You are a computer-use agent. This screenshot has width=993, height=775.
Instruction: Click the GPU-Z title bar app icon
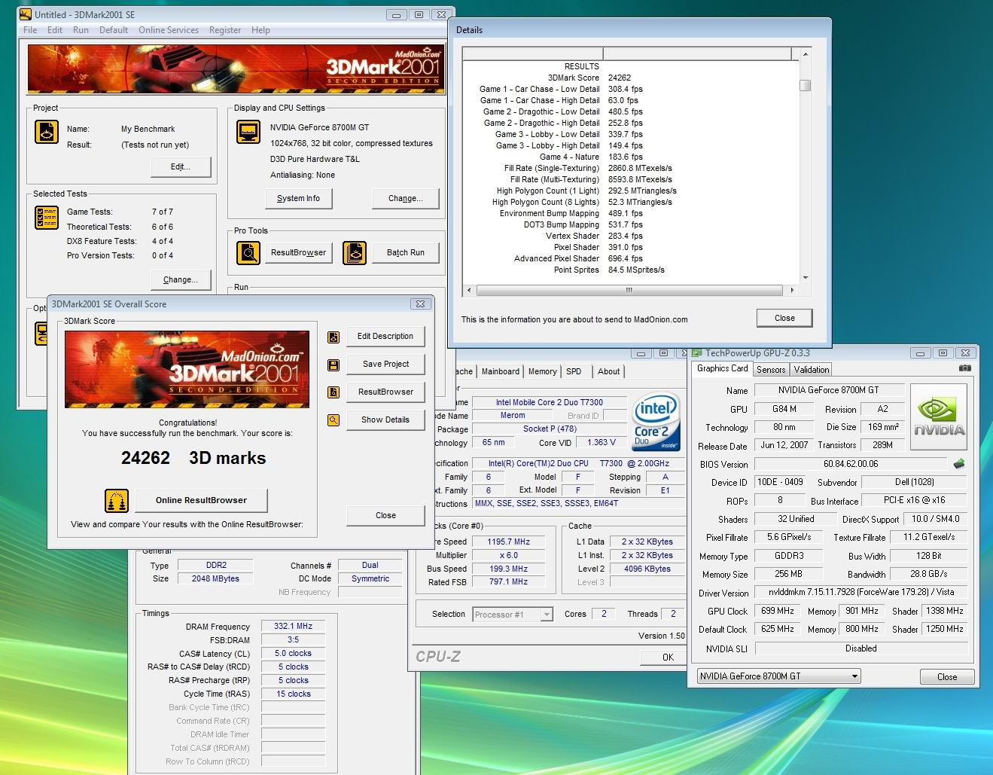pyautogui.click(x=697, y=352)
